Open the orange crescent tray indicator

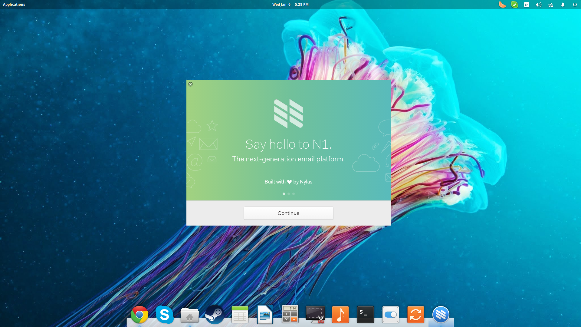tap(502, 5)
